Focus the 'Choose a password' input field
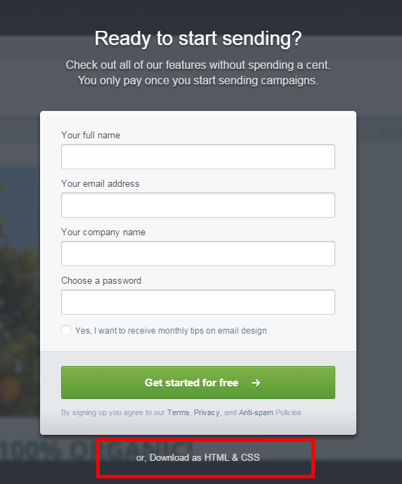Image resolution: width=402 pixels, height=484 pixels. coord(198,302)
